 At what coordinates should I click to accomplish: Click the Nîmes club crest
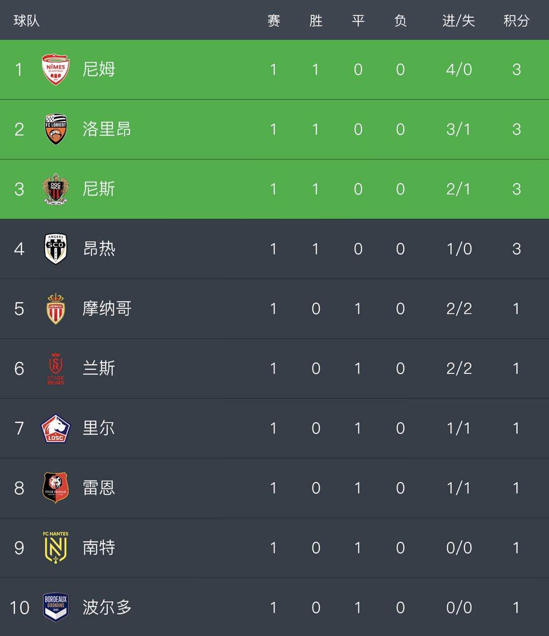click(55, 69)
